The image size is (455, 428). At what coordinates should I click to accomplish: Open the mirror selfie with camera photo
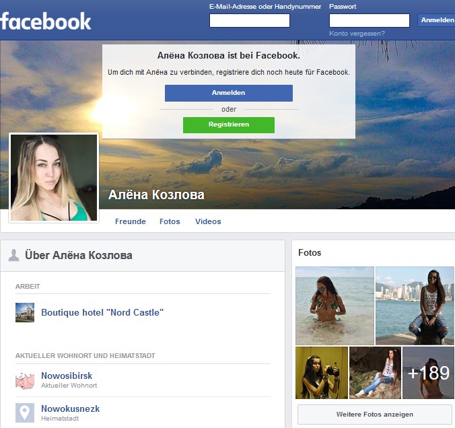(x=322, y=373)
